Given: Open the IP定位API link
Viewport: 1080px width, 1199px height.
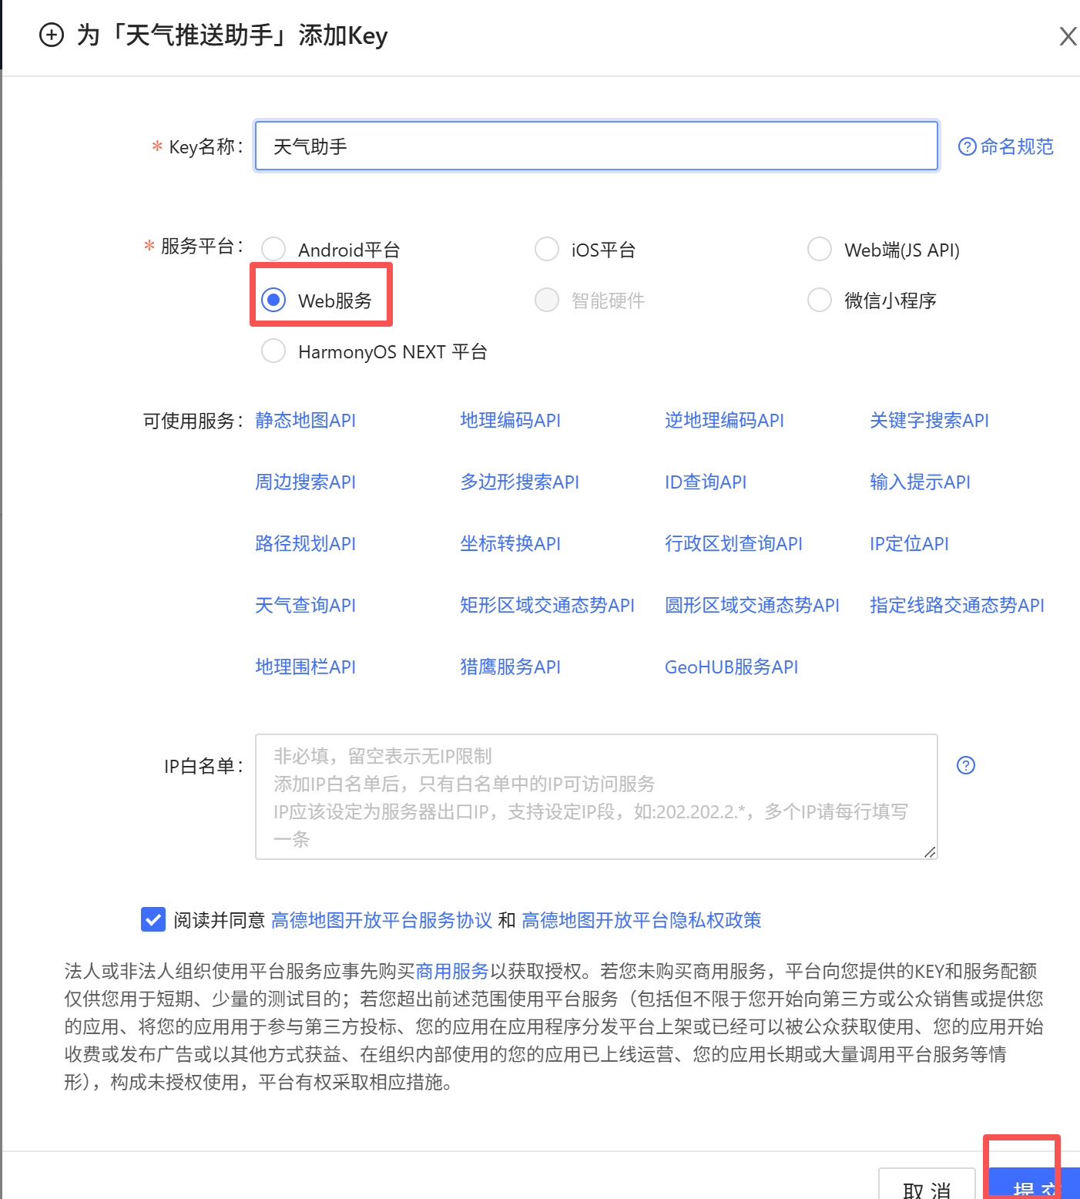Looking at the screenshot, I should [909, 543].
